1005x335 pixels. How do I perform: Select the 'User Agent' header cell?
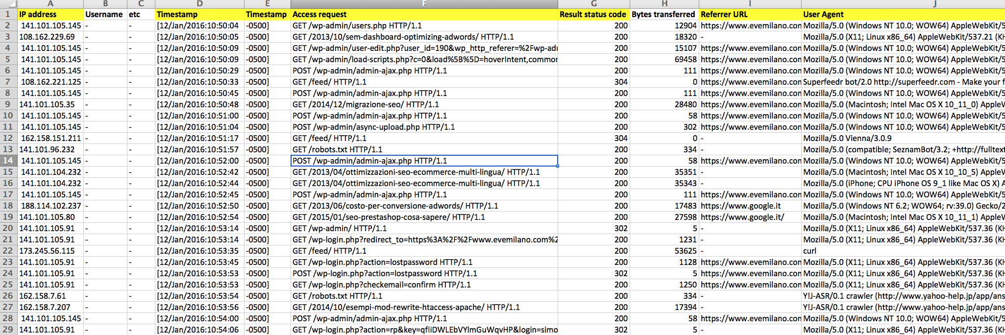(903, 14)
